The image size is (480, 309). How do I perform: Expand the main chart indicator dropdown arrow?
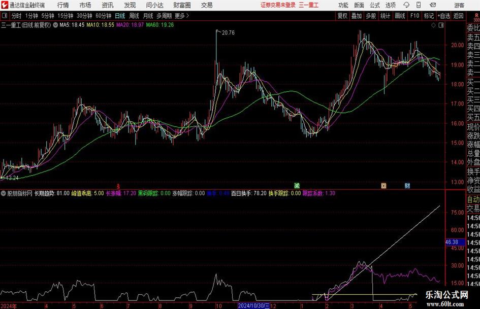pyautogui.click(x=55, y=25)
